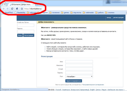Viewport: 127px width, 91px height.
Task: Open the Пользовательским соглашением link
Action: 93,85
